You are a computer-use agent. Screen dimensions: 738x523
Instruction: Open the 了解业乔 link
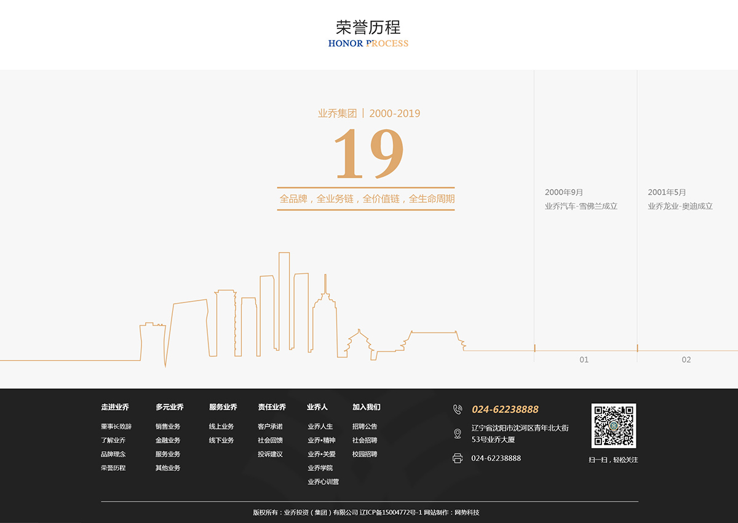113,441
